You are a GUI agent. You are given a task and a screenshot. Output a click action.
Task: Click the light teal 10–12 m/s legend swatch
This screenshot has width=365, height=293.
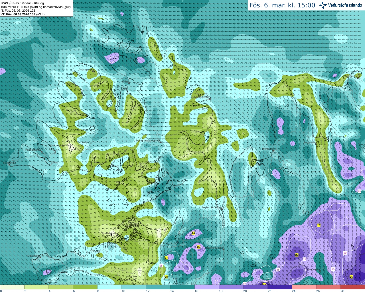point(134,287)
